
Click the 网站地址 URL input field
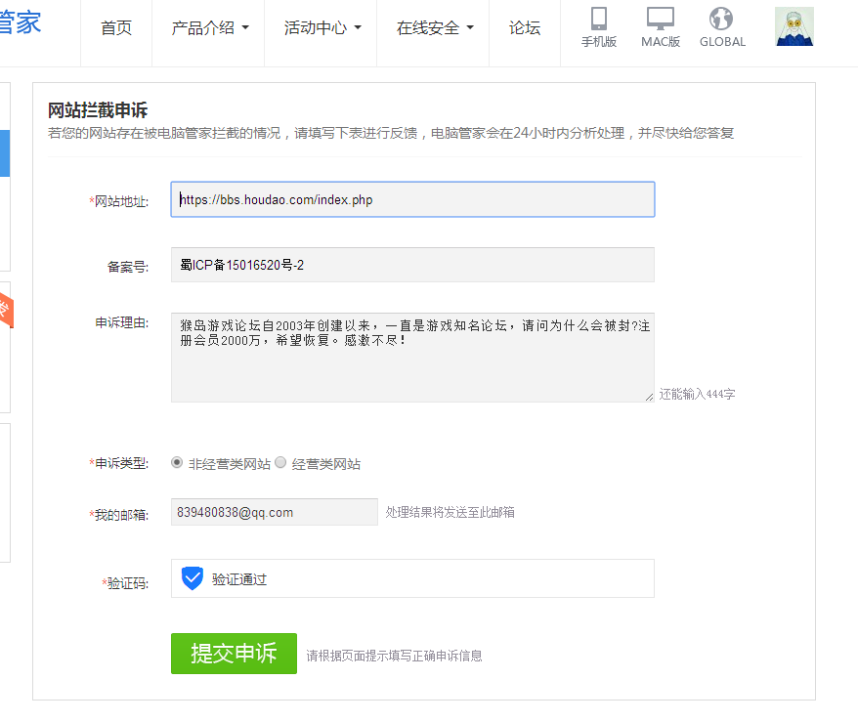coord(412,199)
